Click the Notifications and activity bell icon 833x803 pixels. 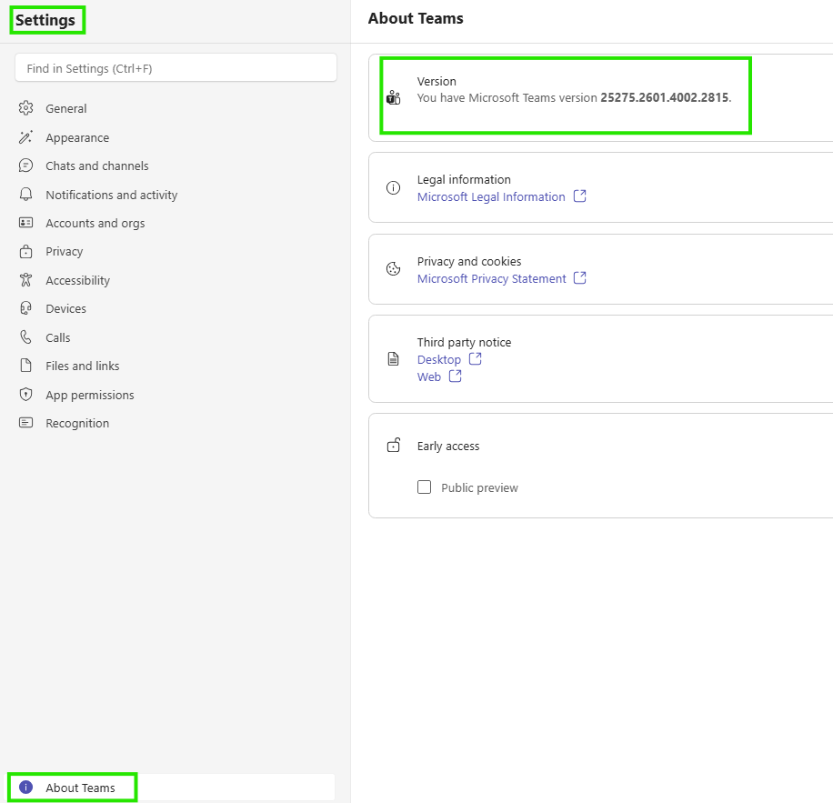26,195
